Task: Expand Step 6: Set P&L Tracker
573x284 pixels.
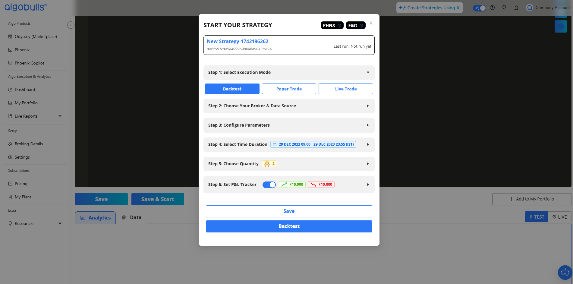Action: (368, 185)
